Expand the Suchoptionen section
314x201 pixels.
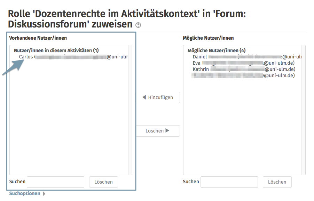pyautogui.click(x=25, y=193)
